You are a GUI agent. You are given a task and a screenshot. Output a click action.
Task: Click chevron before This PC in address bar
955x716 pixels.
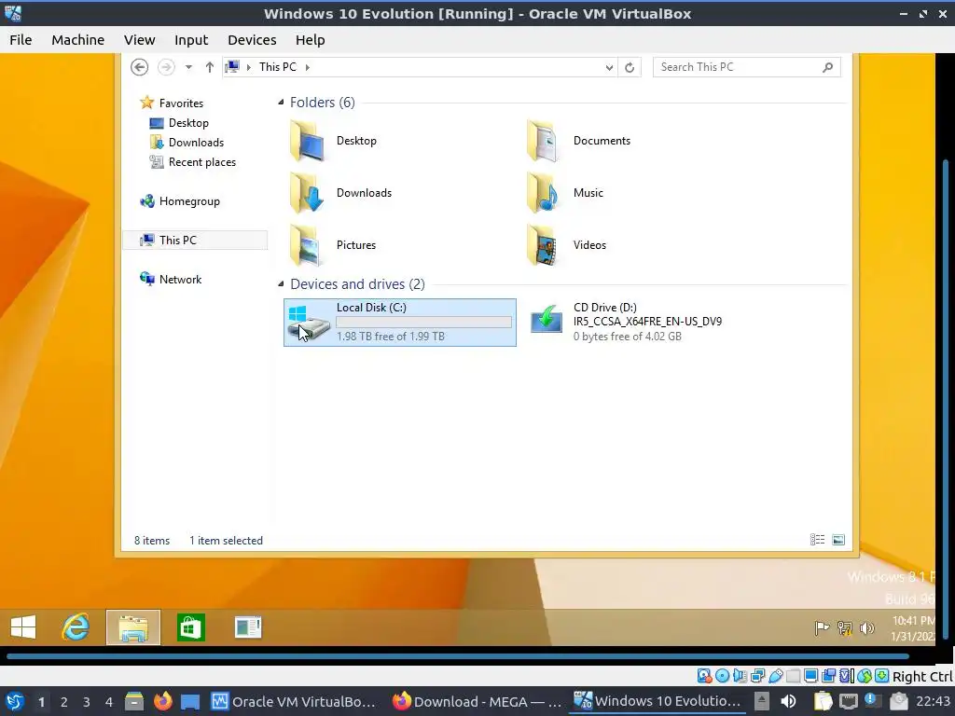click(248, 67)
